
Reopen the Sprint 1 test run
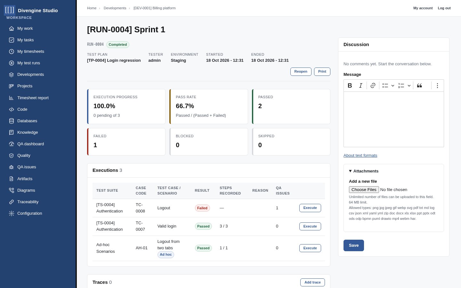(301, 72)
